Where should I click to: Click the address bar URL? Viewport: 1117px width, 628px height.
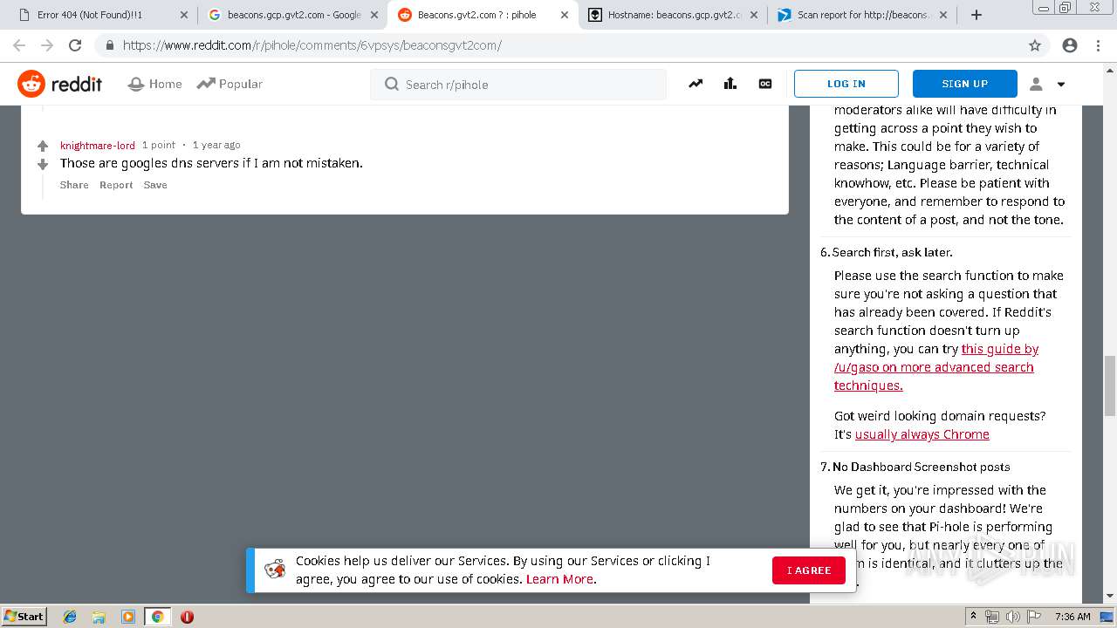click(x=312, y=45)
